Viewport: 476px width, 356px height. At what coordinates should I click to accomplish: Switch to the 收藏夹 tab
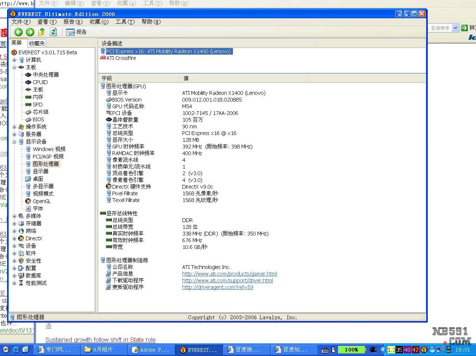point(37,43)
